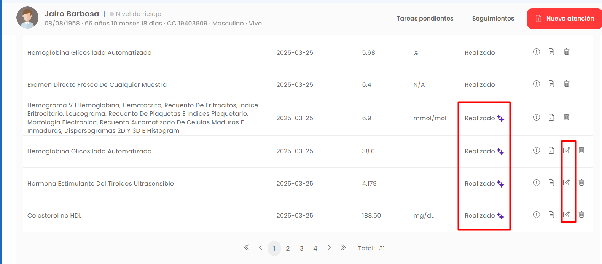Delete the Colesterol no HDL result
Viewport: 602px width, 264px height.
point(581,215)
